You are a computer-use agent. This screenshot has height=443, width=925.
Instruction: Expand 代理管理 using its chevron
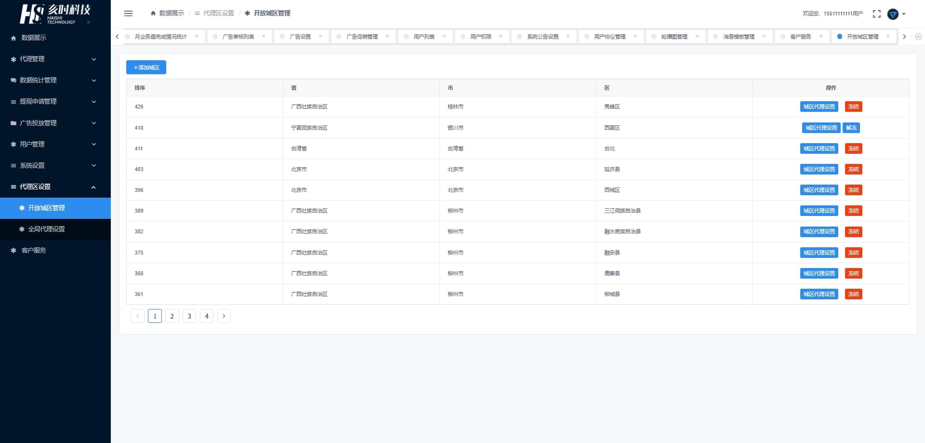[94, 59]
